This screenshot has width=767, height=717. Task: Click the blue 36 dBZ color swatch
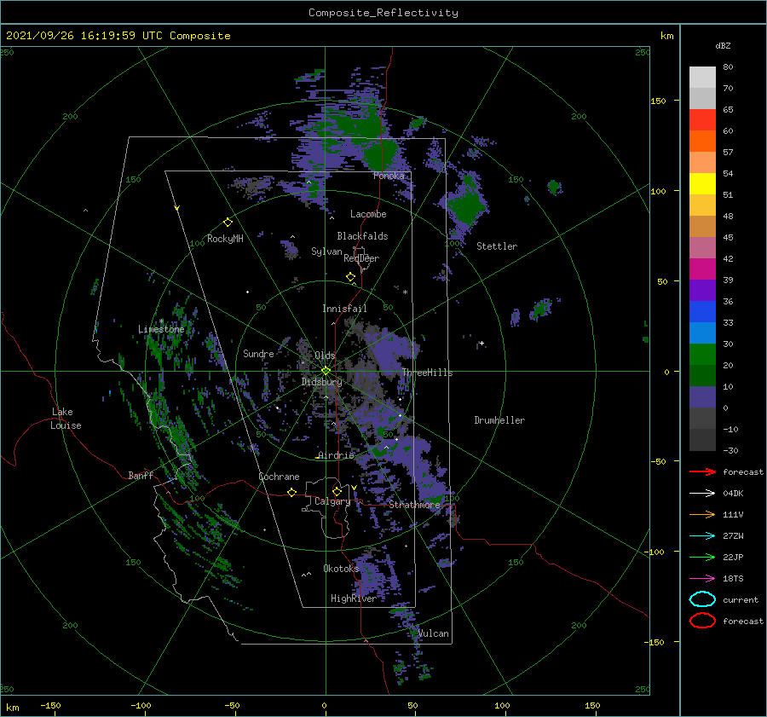click(x=702, y=312)
